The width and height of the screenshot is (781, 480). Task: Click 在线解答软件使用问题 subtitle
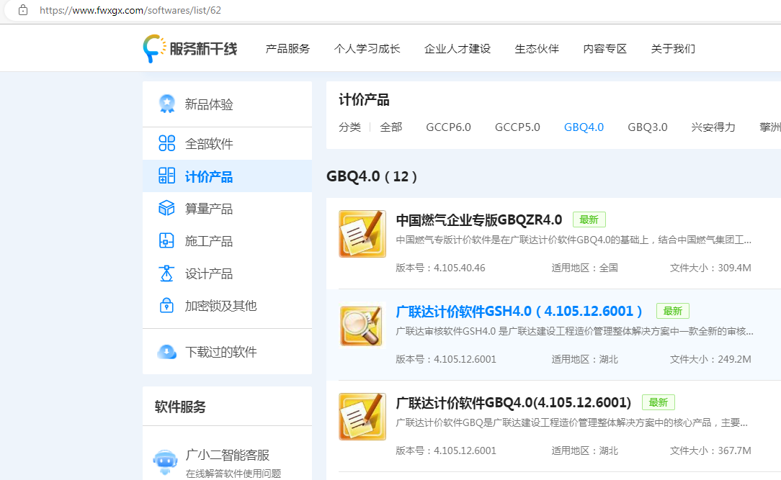[233, 474]
